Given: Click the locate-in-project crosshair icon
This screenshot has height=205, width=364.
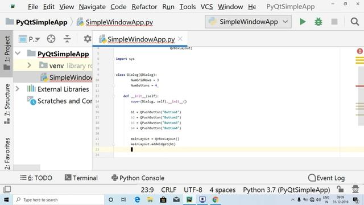Looking at the screenshot, I should pos(51,39).
